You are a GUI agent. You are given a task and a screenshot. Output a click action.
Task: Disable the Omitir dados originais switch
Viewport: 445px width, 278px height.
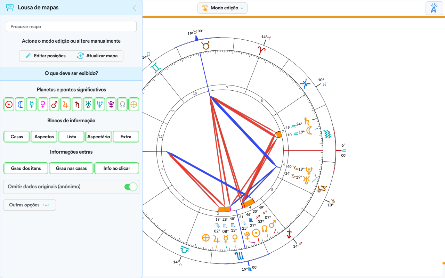(131, 187)
